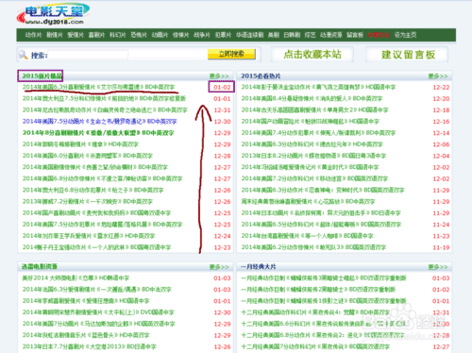The image size is (472, 353).
Task: Open the 2015新片精品 section heading
Action: click(41, 76)
